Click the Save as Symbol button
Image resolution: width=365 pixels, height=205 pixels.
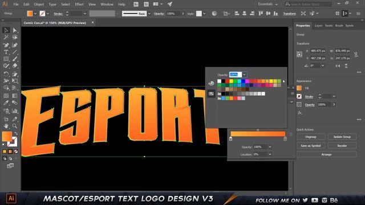click(x=310, y=146)
